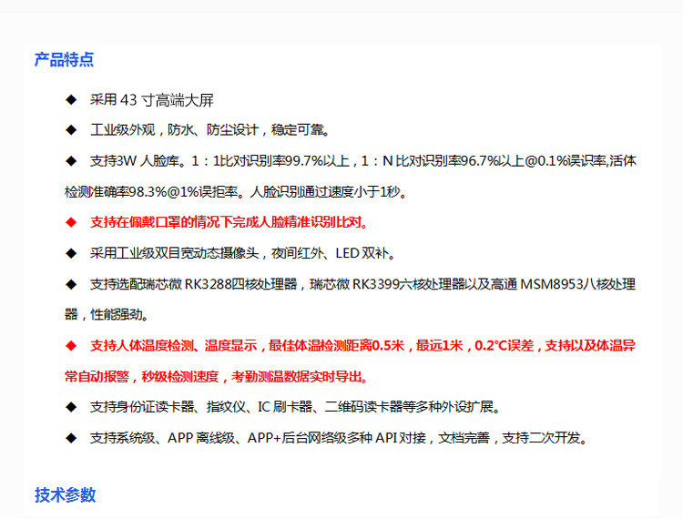The height and width of the screenshot is (519, 683).
Task: Click diamond bullet before 采用工业级双目
Action: pyautogui.click(x=71, y=253)
